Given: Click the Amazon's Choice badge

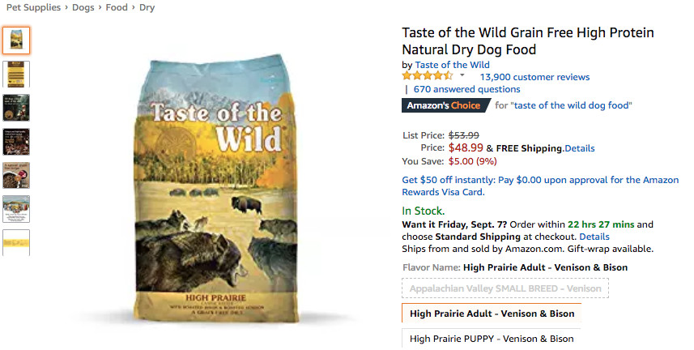Looking at the screenshot, I should click(445, 105).
